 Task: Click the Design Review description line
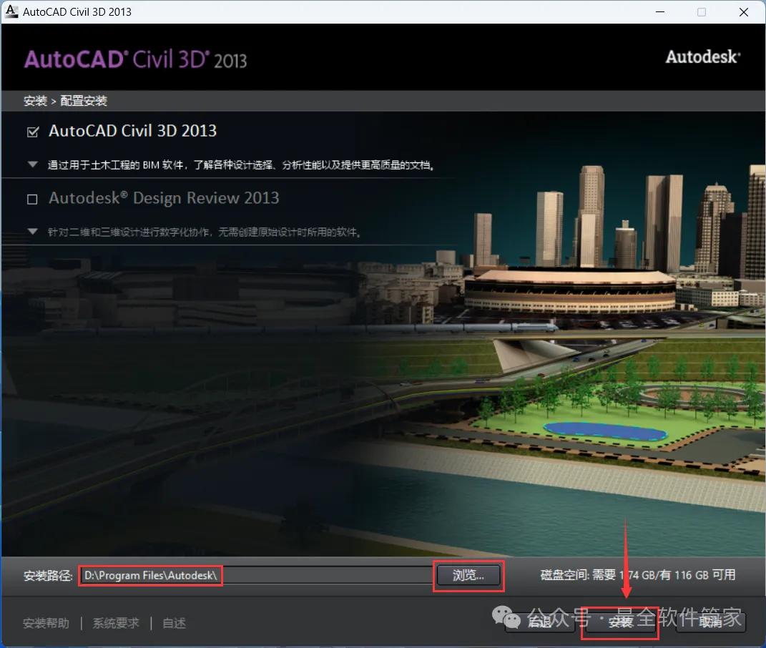click(x=205, y=232)
